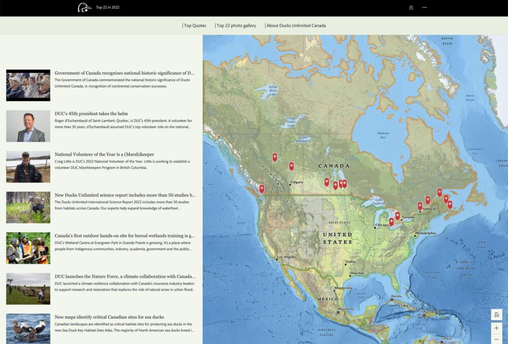Viewport: 508px width, 344px height.
Task: Select the easternmost red map pin
Action: (x=450, y=204)
